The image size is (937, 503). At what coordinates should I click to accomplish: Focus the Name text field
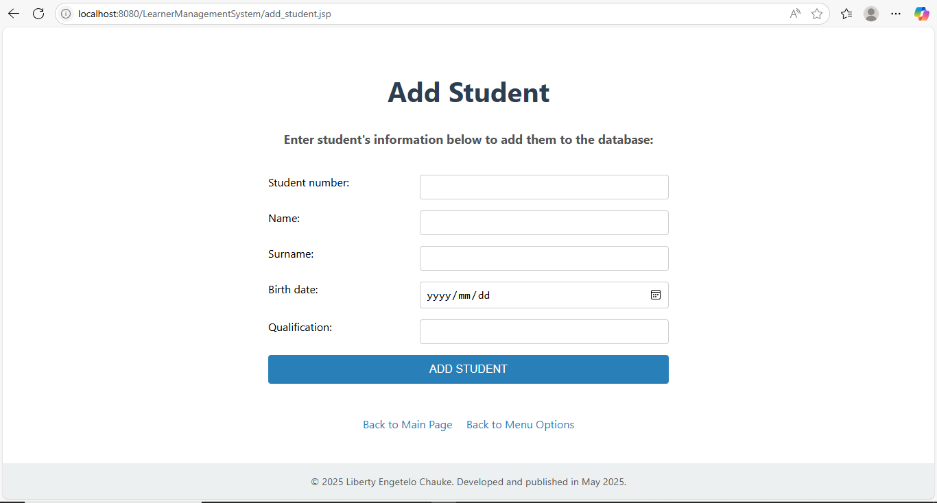click(x=544, y=223)
